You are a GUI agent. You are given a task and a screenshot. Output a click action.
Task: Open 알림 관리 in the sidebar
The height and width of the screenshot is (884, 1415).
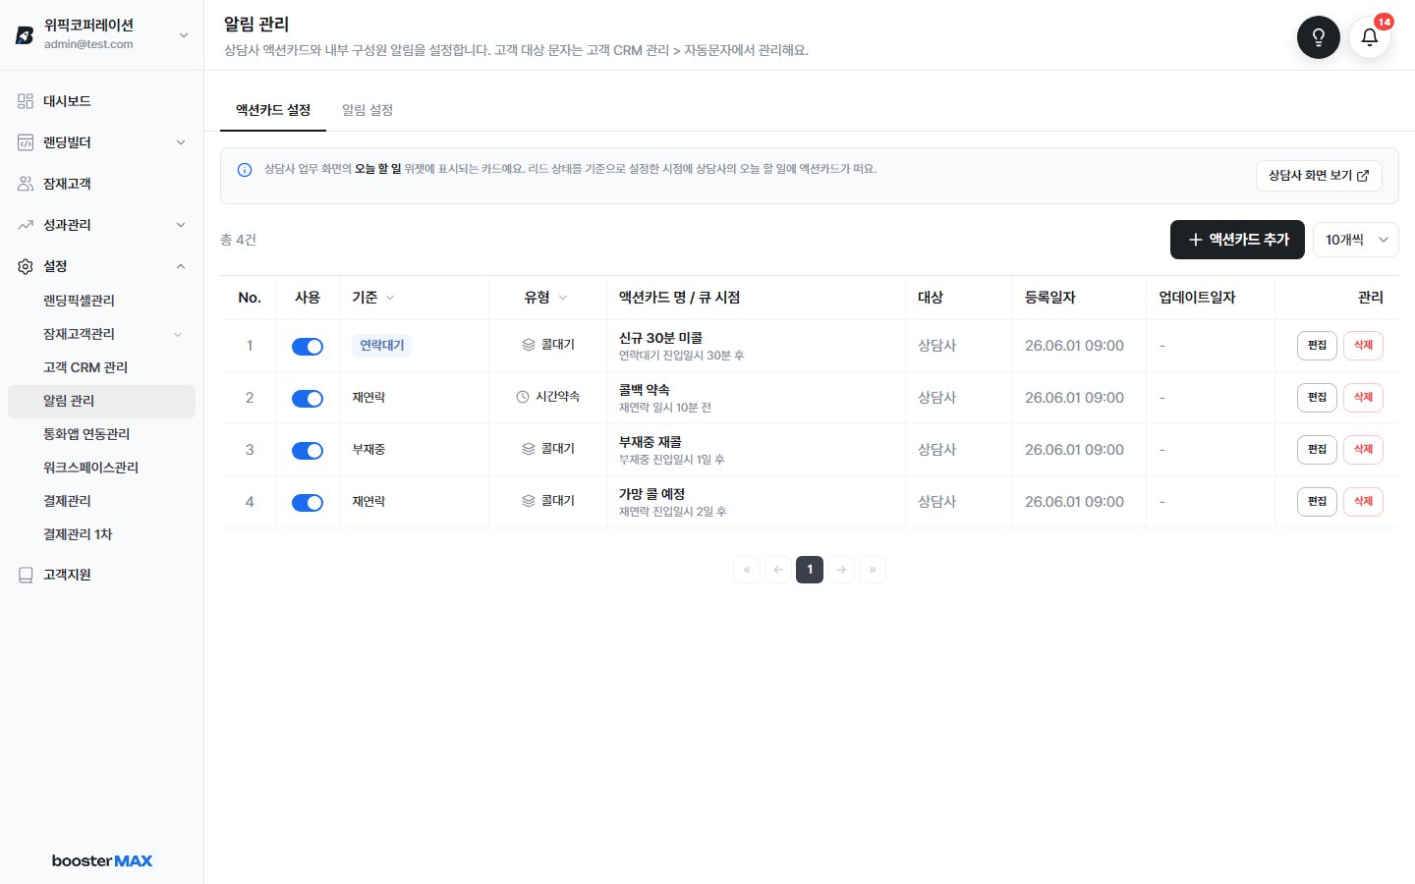(102, 401)
